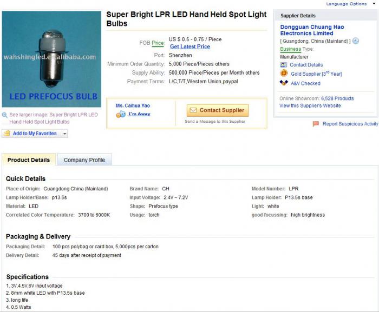
Task: Click the messenger status icon beside I'm Away
Action: 121,114
